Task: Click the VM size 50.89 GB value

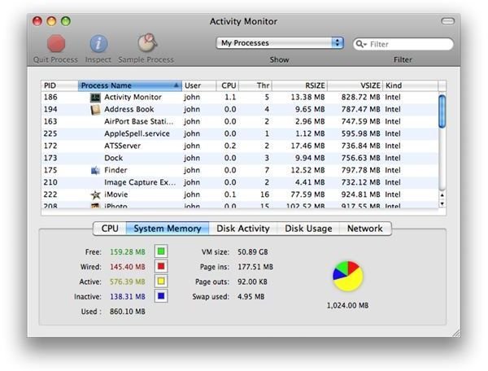Action: [253, 251]
